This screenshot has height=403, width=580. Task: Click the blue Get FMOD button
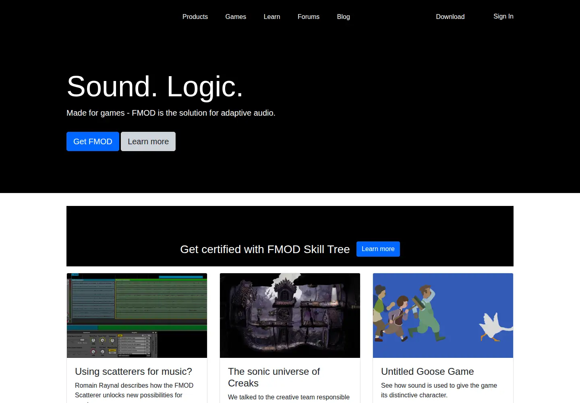click(93, 141)
